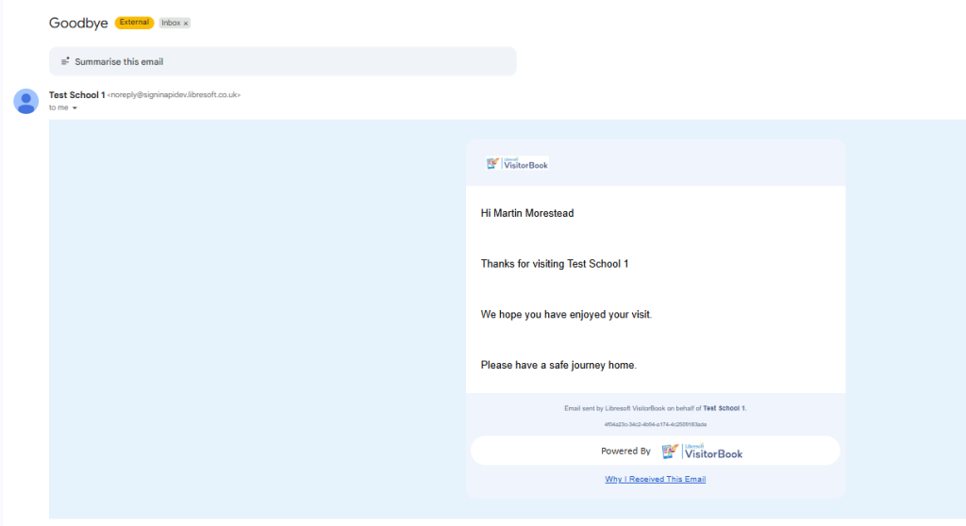Click the Summarise this email sparkle icon
966x526 pixels.
click(x=65, y=61)
